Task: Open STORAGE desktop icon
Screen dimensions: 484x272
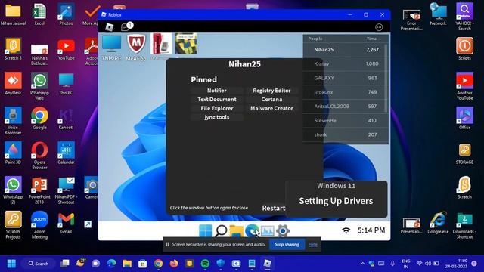Action: [464, 153]
